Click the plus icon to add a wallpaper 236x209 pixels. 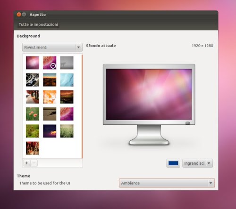pos(27,163)
